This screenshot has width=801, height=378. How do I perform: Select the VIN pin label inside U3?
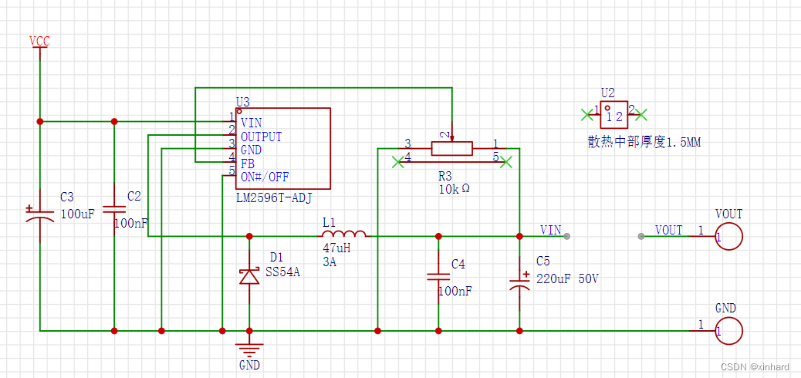(x=252, y=123)
